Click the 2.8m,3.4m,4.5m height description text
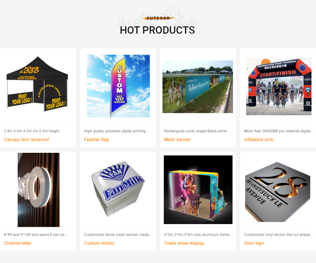The height and width of the screenshot is (263, 316). (32, 131)
